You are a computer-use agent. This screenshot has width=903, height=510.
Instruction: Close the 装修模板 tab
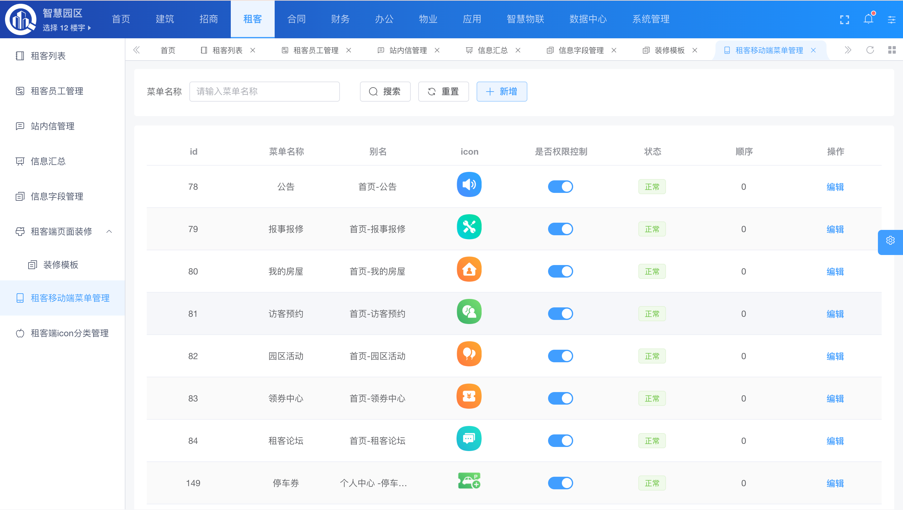(694, 50)
